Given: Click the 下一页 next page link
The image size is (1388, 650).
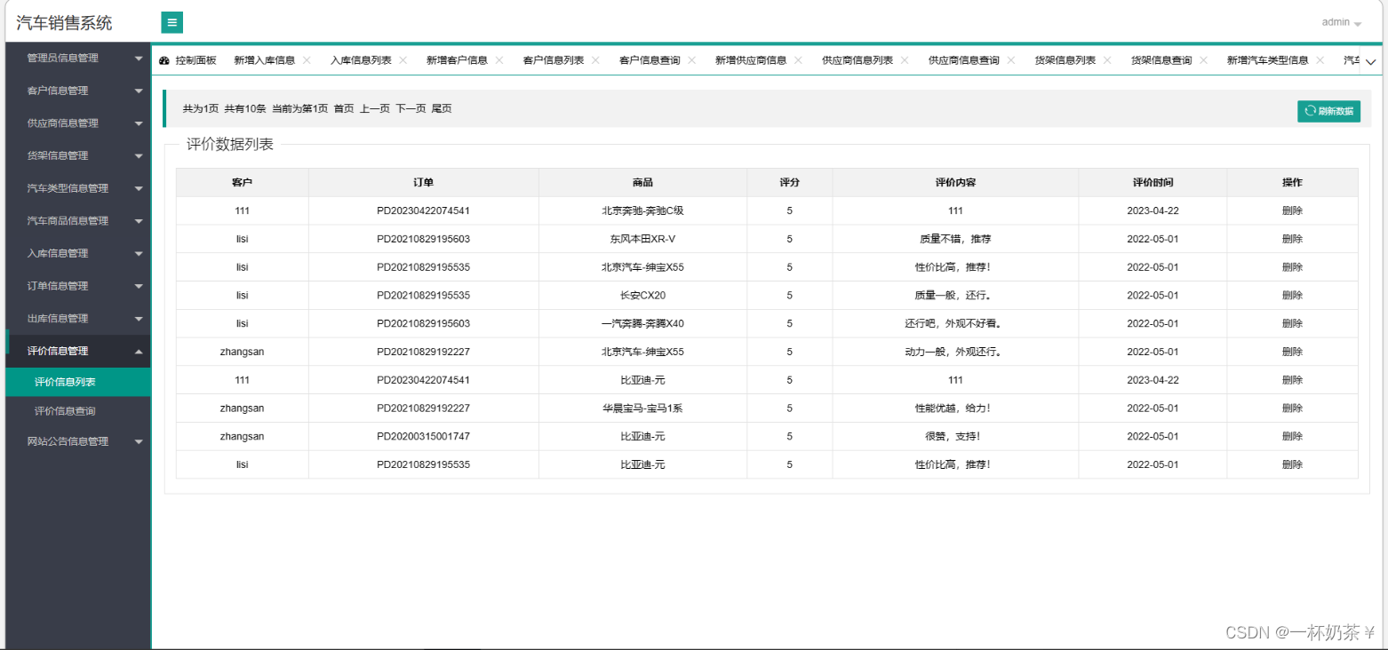Looking at the screenshot, I should (x=411, y=108).
